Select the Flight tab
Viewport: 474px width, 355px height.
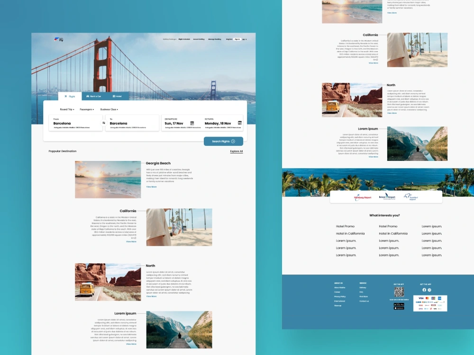pos(70,96)
